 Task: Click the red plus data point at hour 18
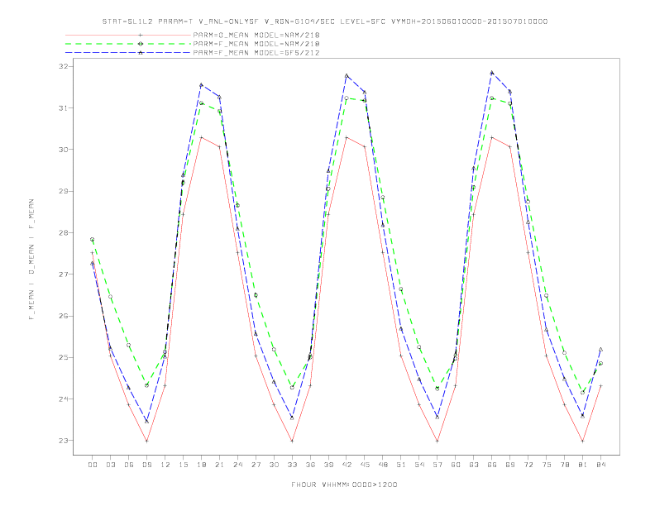(x=201, y=137)
